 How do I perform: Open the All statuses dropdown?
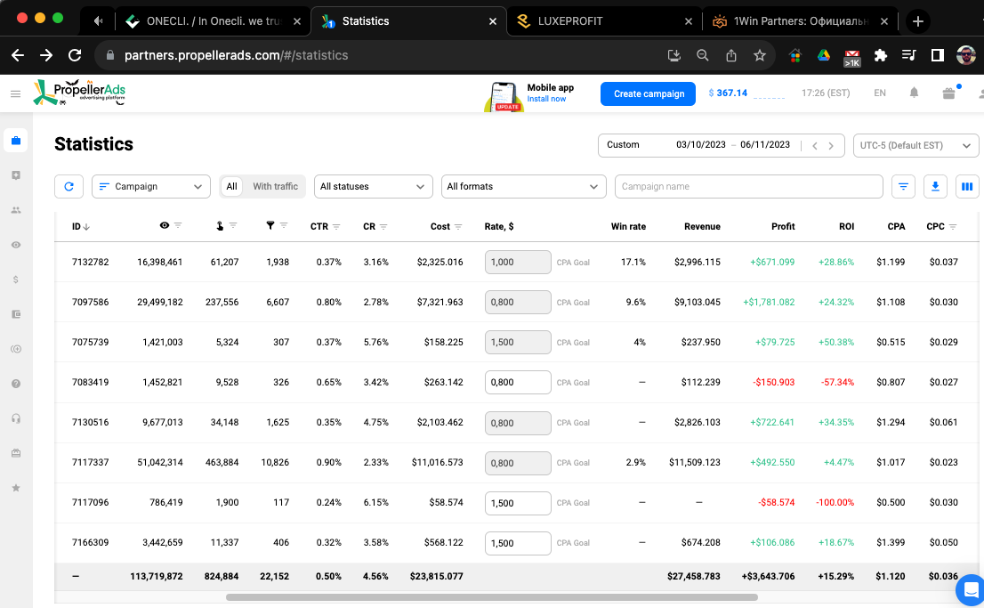[374, 187]
